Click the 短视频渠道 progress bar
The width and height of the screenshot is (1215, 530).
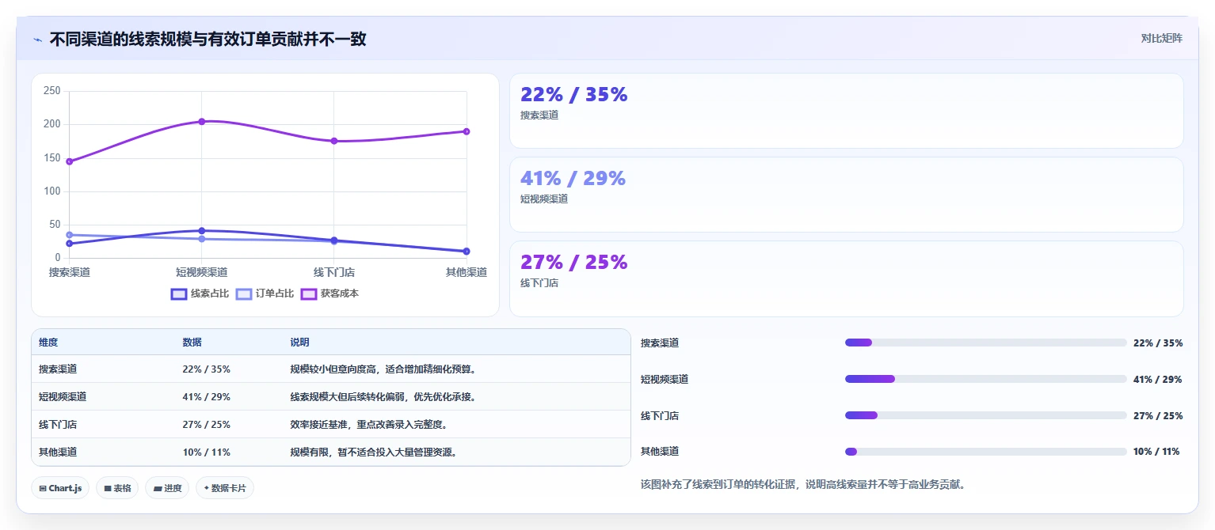[x=986, y=379]
